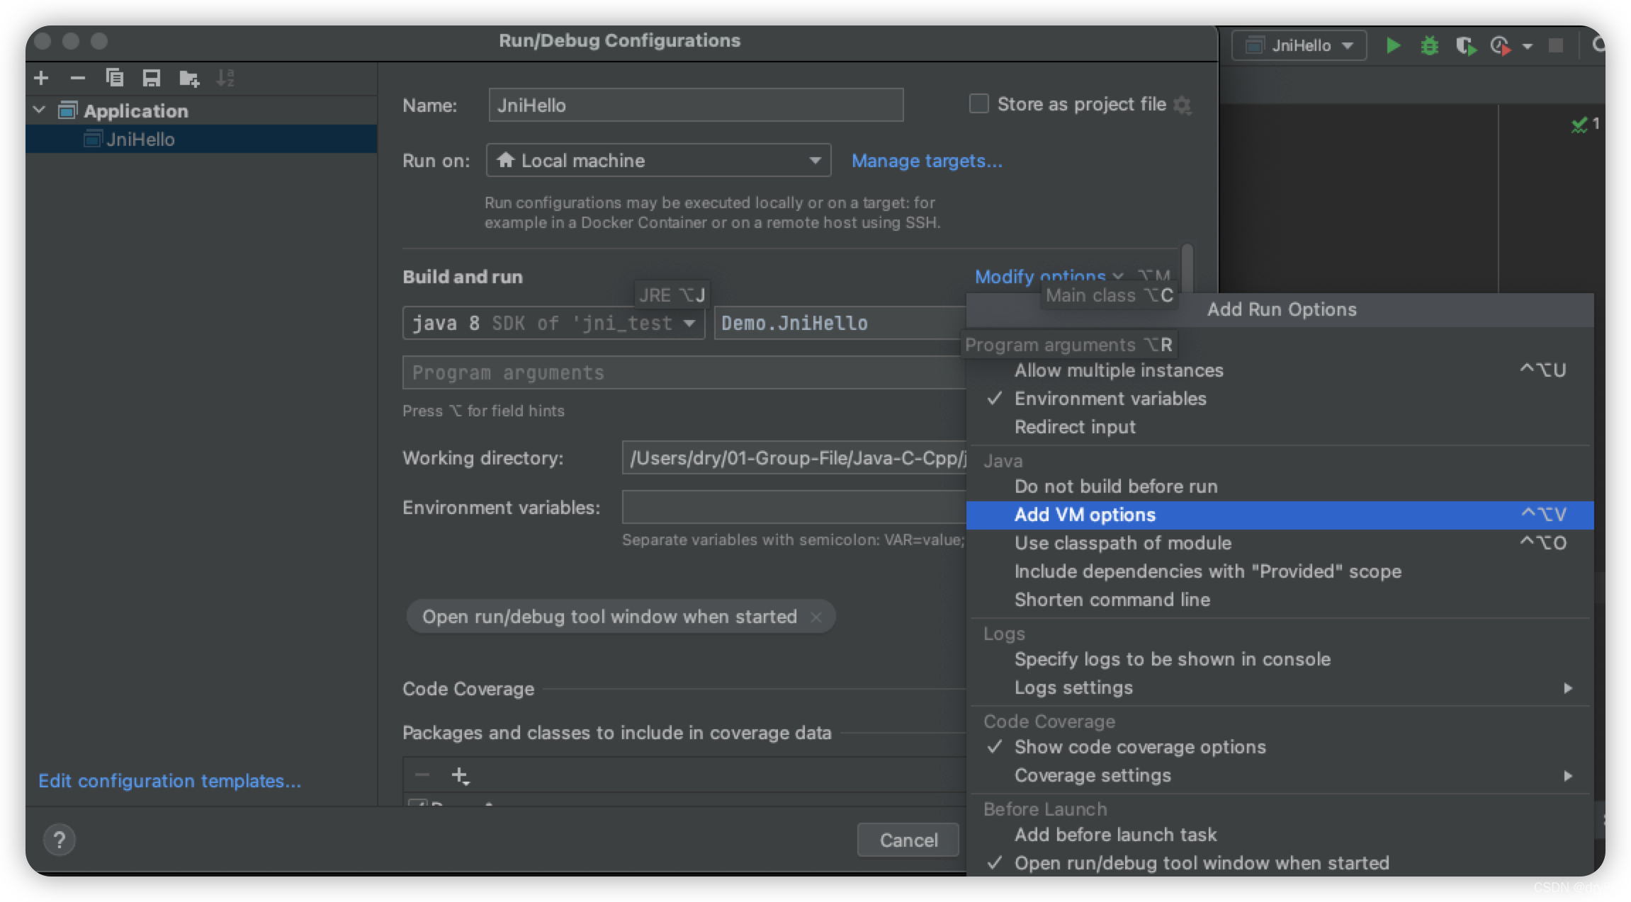Screen dimensions: 1631x902
Task: Run JniHello with coverage
Action: [x=1466, y=46]
